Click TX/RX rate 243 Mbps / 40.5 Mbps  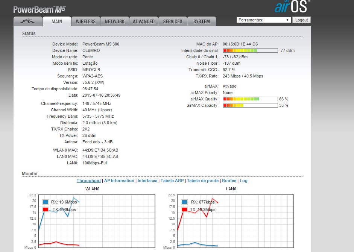243,76
